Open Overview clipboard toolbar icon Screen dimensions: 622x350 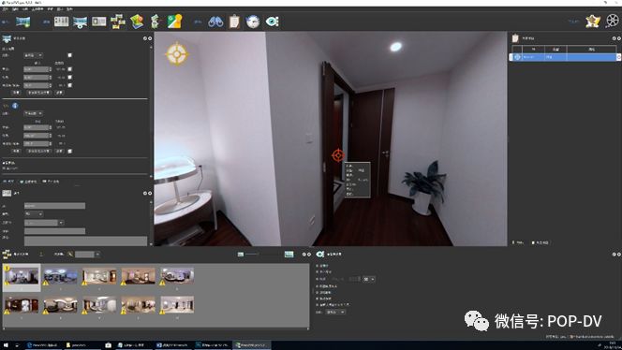(x=234, y=22)
